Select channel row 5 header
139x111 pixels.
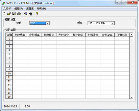(x=9, y=54)
